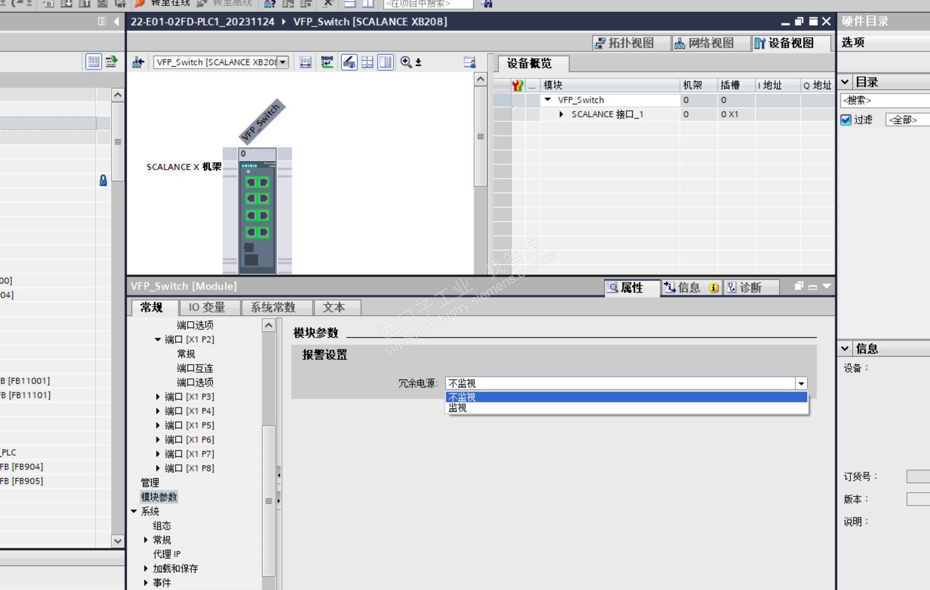Click the NAME label icon in device view toolbar
This screenshot has height=590, width=930.
(x=327, y=62)
